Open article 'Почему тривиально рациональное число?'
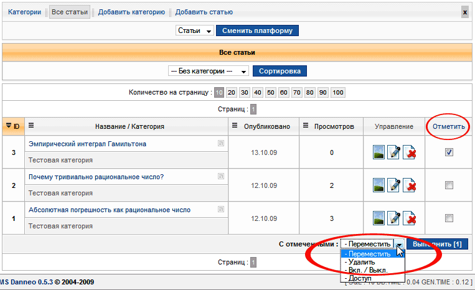Image resolution: width=475 pixels, height=290 pixels. 96,177
